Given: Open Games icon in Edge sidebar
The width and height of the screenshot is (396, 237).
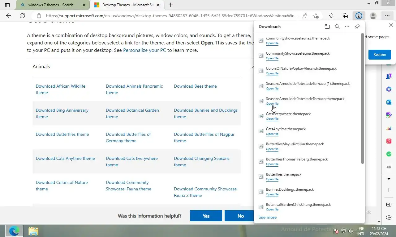Looking at the screenshot, I should pos(389,76).
